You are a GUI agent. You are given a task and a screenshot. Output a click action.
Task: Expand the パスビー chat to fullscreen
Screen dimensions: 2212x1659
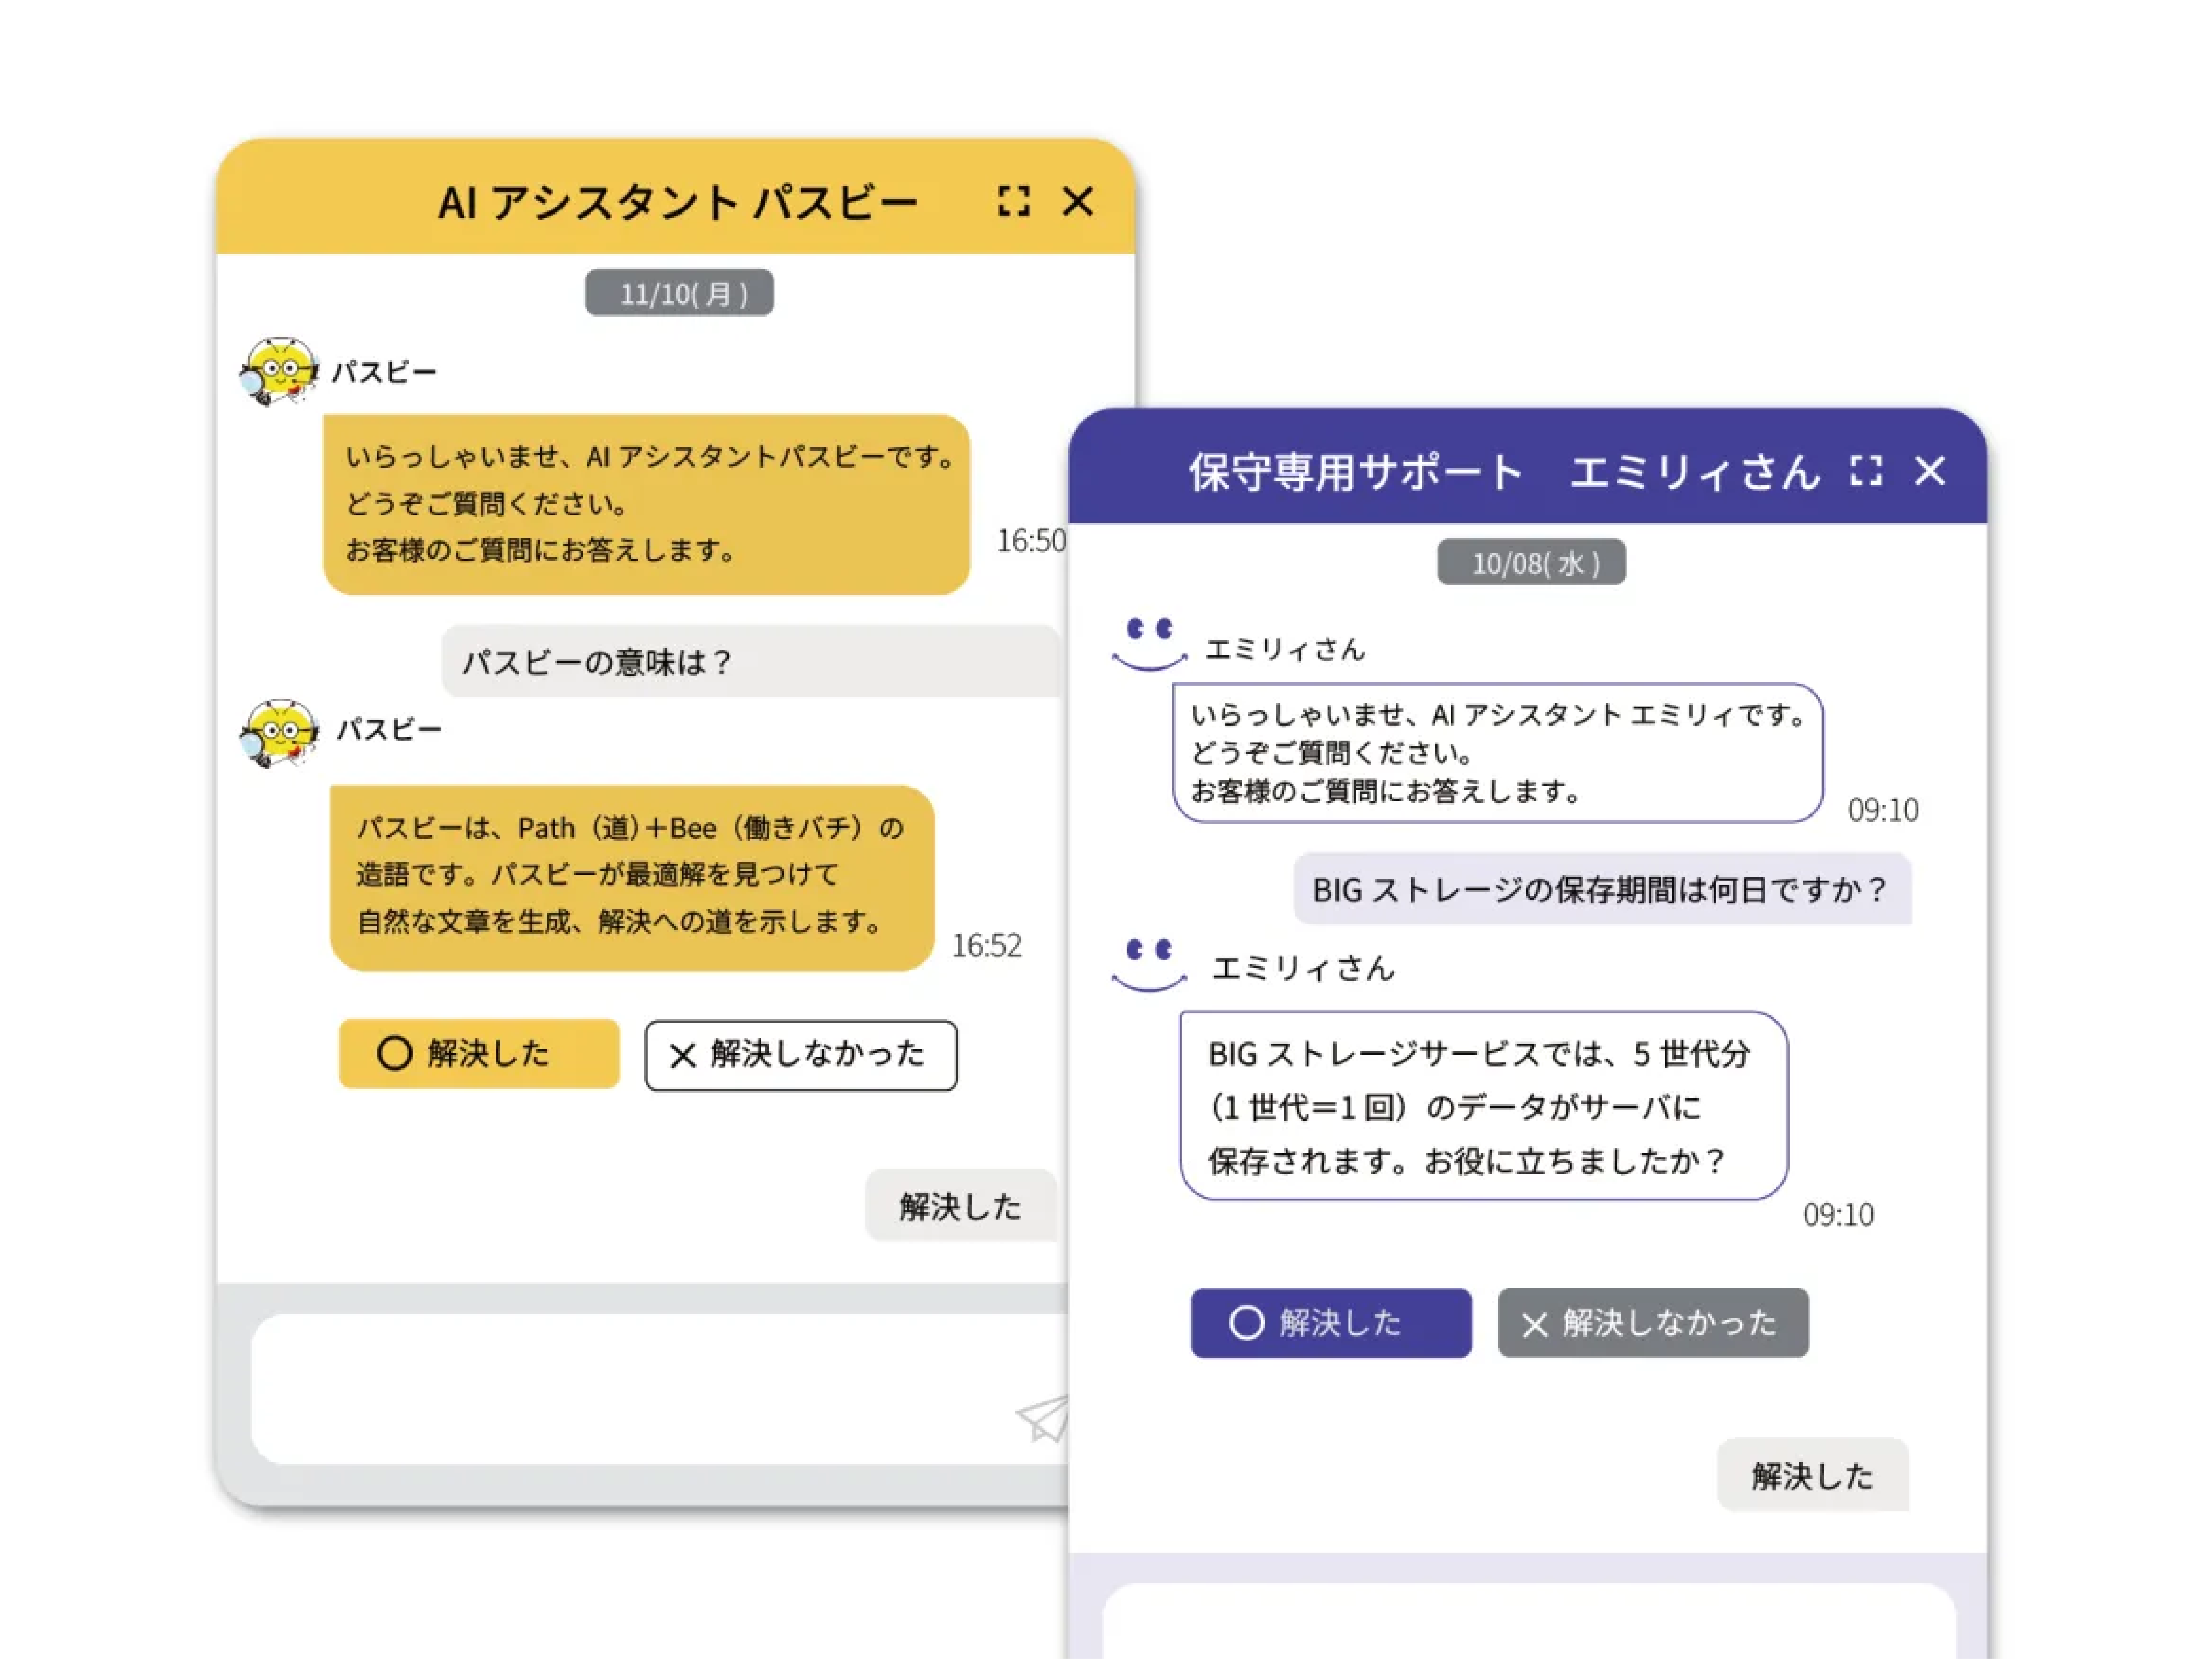tap(1013, 201)
